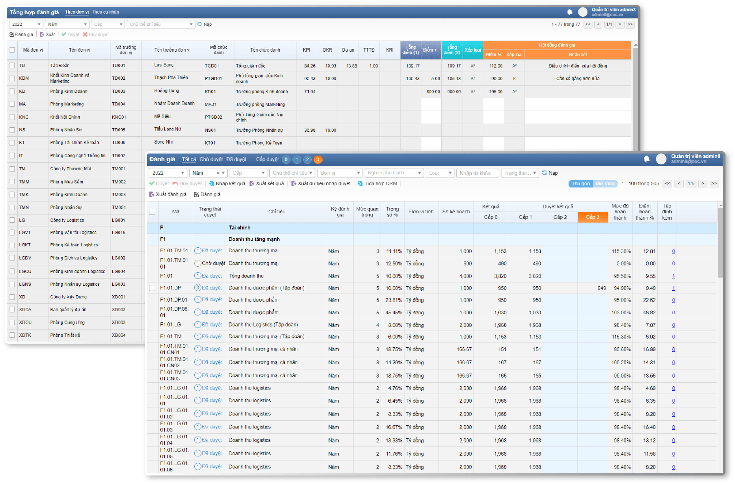This screenshot has width=735, height=485.
Task: Go to the next page in the Đánh giá pager
Action: pos(703,184)
